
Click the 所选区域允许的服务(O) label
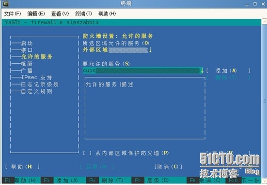116,43
